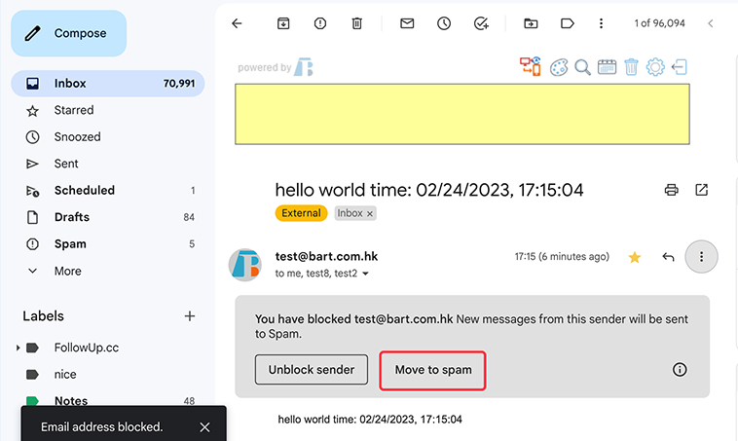Open the note settings gear

(x=655, y=67)
